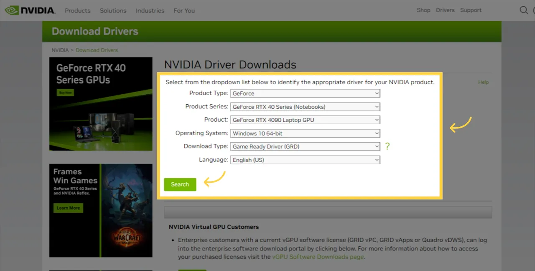
Task: Click the NVIDIA logo icon
Action: 12,10
